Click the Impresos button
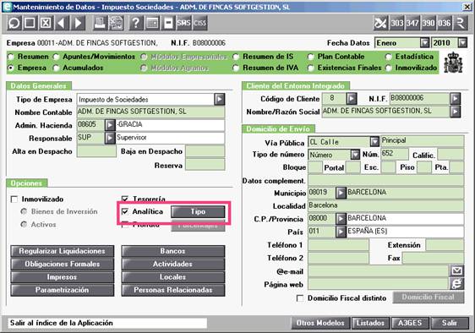Screen dimensions: 475x333 point(62,277)
